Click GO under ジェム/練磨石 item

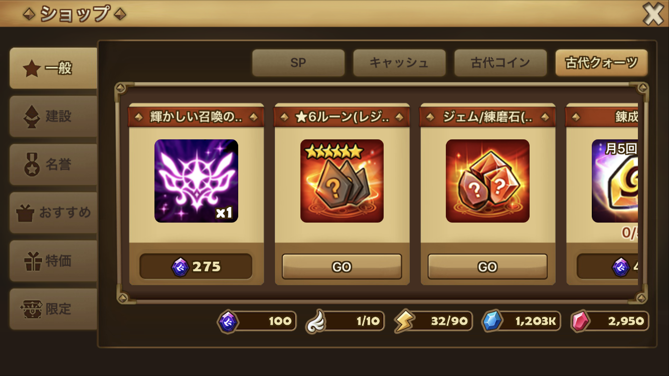click(487, 267)
